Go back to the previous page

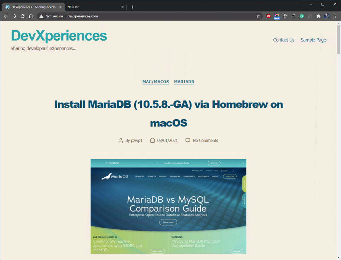pyautogui.click(x=6, y=16)
